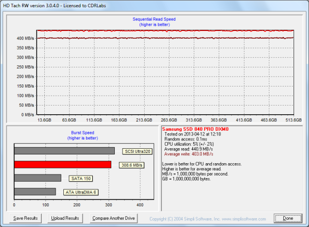Click the red burst speed bar
Screen dimensions: 309x227
pos(62,165)
